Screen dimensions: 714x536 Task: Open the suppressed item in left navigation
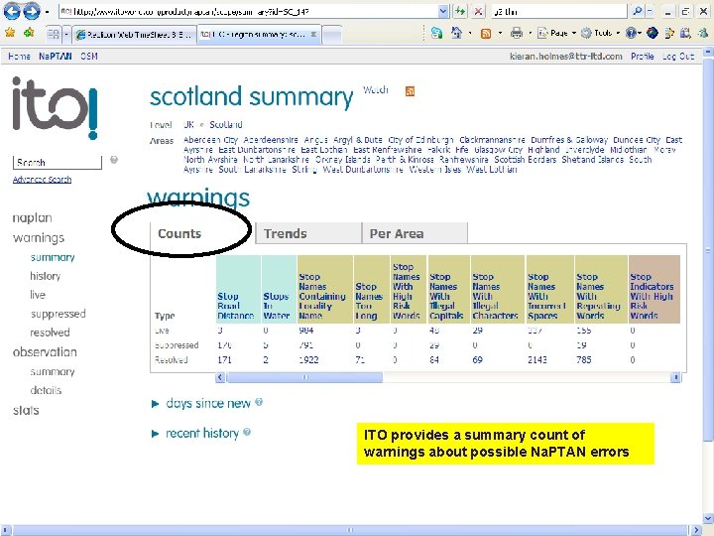(x=58, y=314)
